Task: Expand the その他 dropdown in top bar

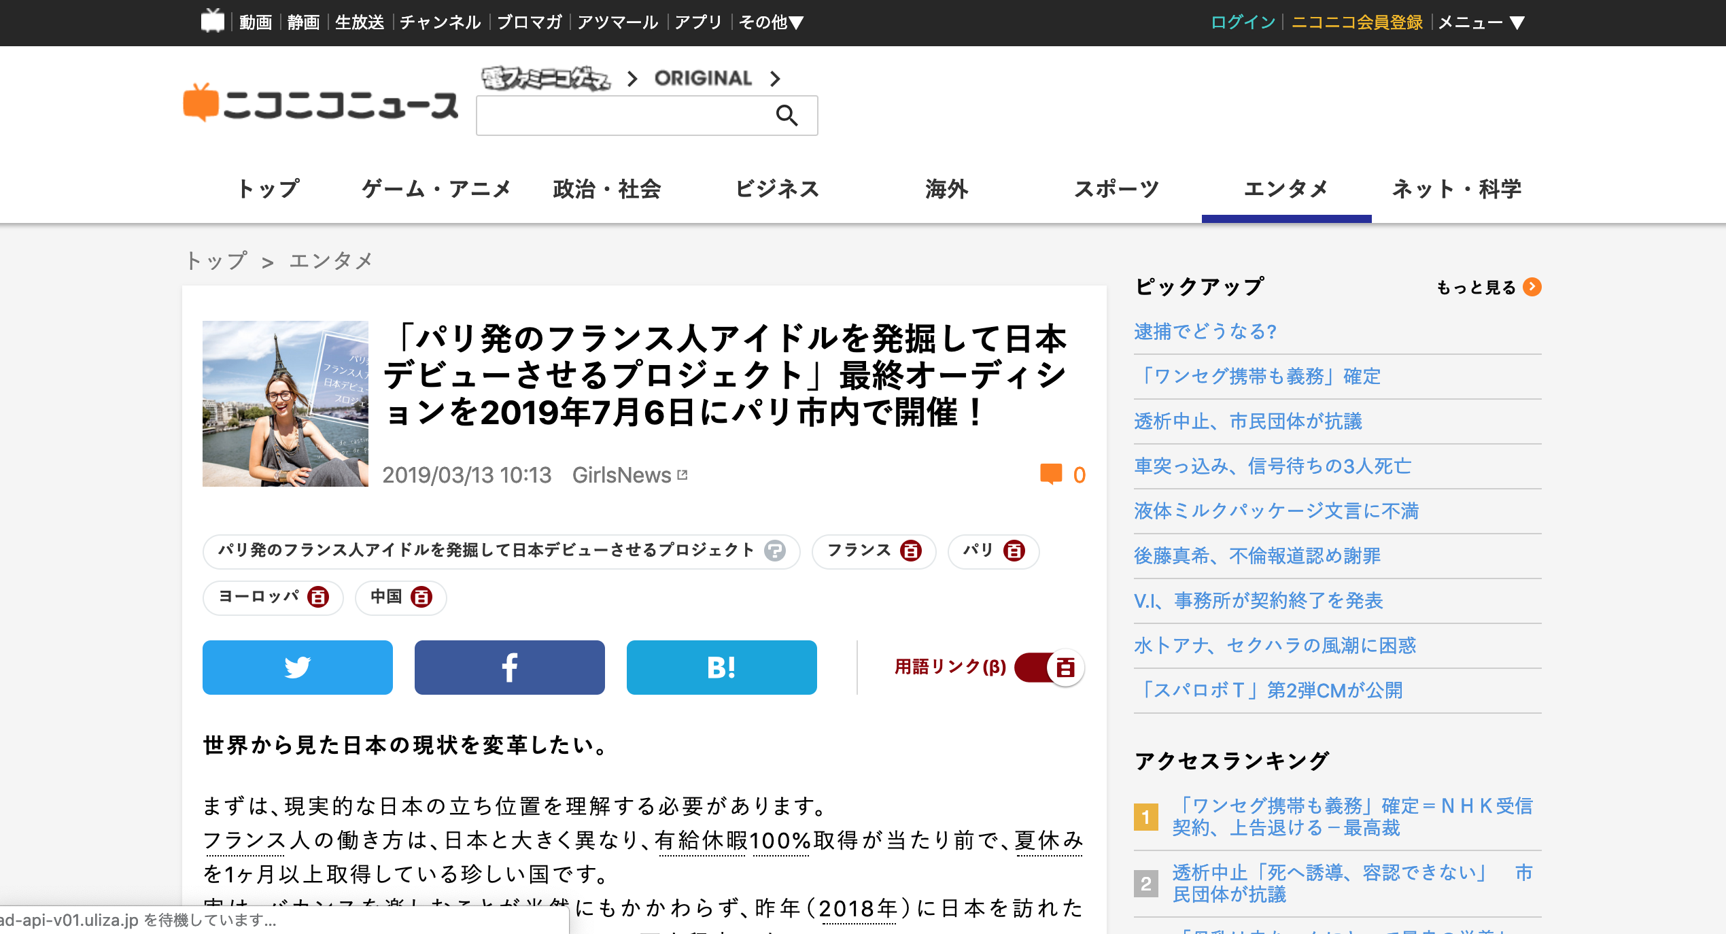Action: 771,22
